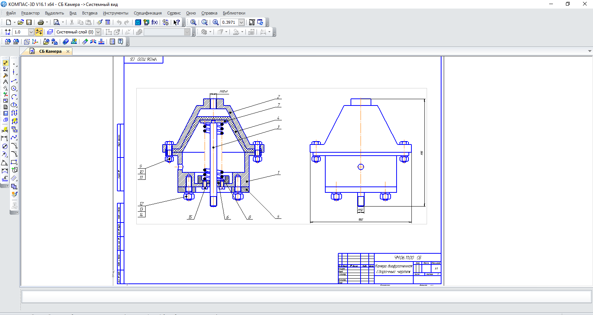This screenshot has height=315, width=593.
Task: Select the Linear dimension tool
Action: coord(5,138)
